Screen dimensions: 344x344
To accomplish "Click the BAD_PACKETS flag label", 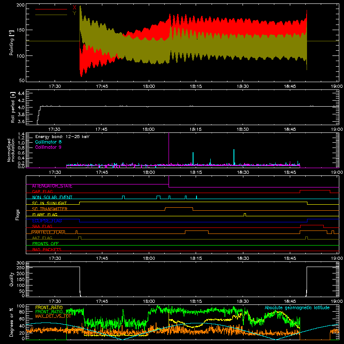I will [47, 249].
